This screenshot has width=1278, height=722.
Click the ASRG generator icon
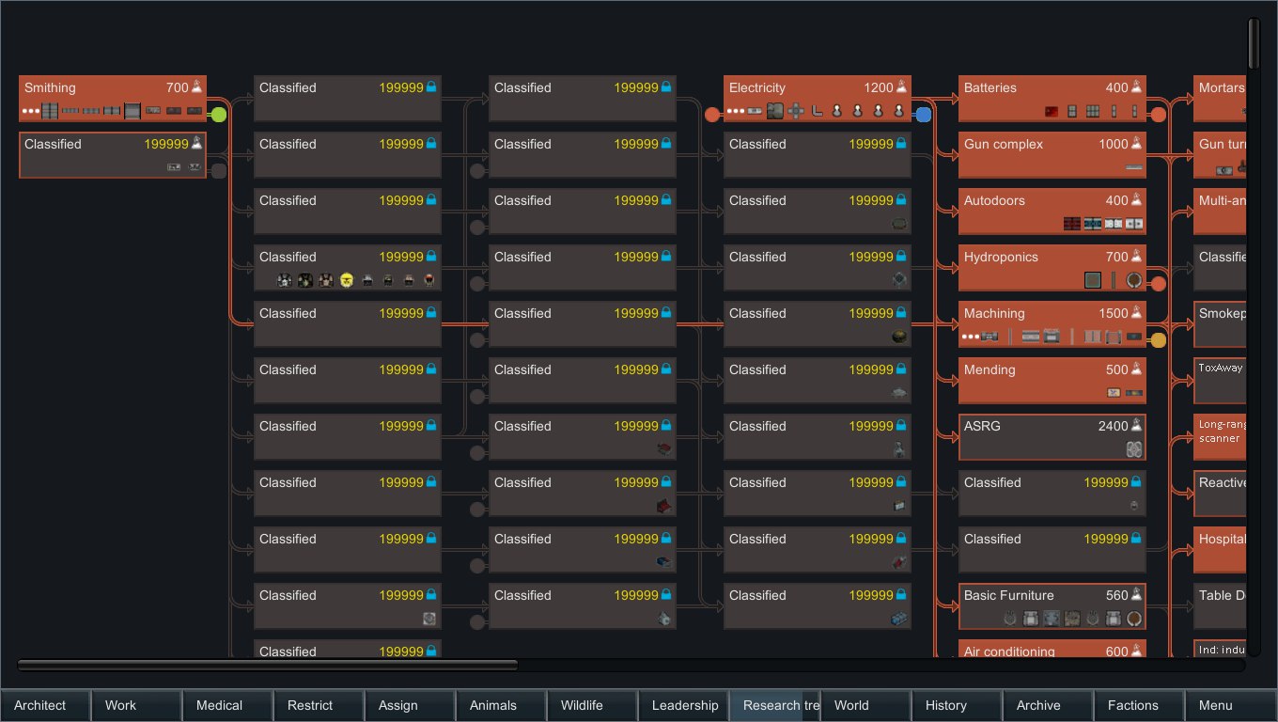[x=1134, y=449]
